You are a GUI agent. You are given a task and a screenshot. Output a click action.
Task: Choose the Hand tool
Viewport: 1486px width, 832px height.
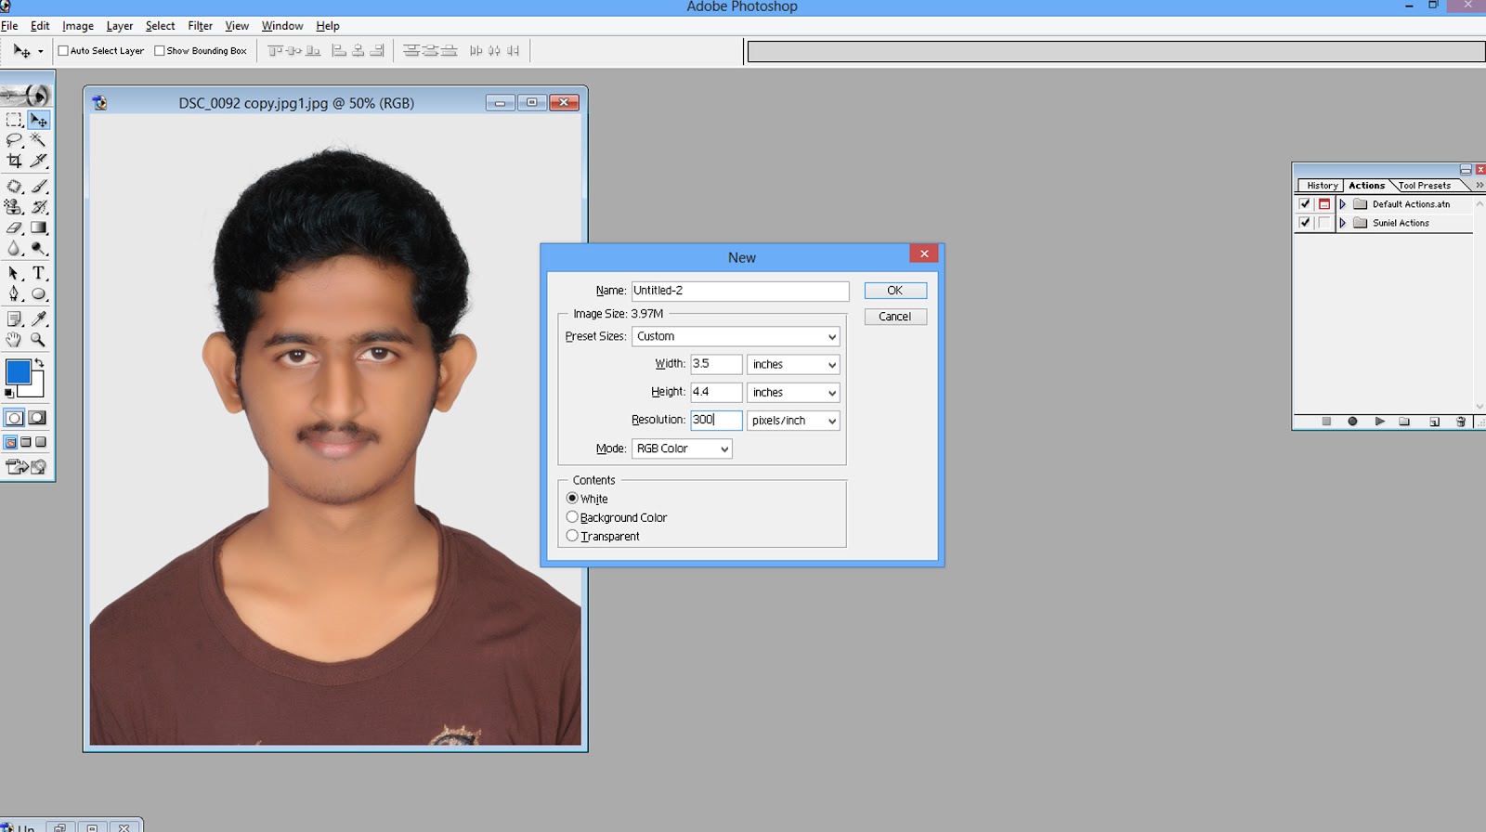(14, 340)
